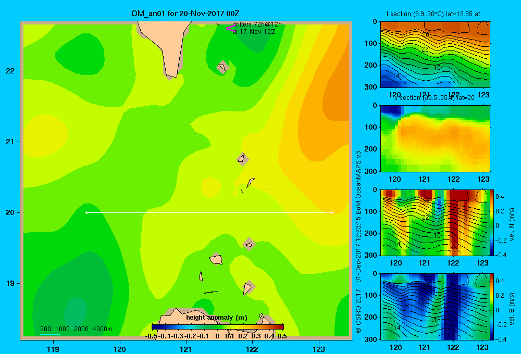
Task: Click longitude tick label 119 on main map
Action: 53,349
